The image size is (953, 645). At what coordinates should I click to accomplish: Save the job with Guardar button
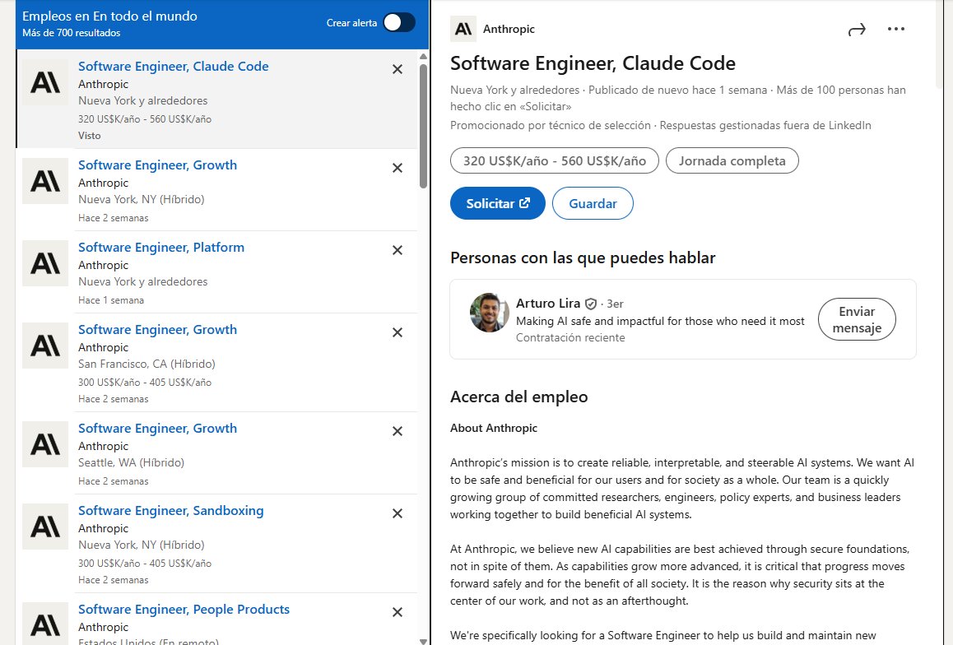point(593,203)
